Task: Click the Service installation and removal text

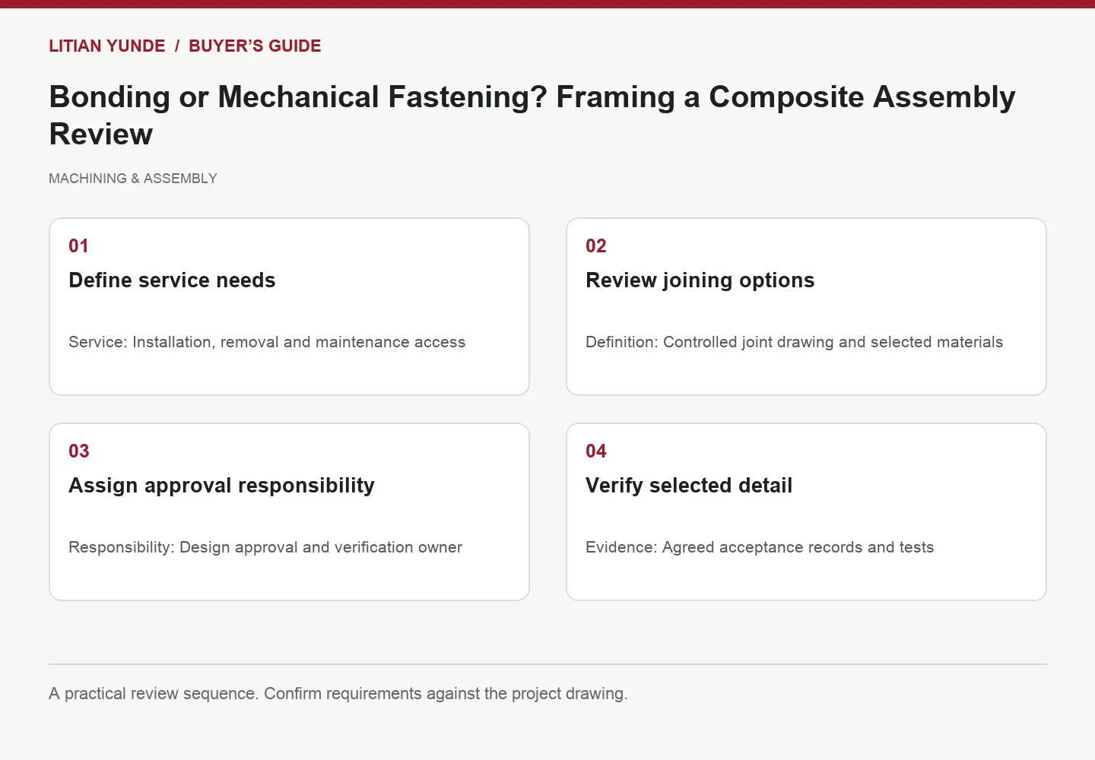Action: [x=267, y=342]
